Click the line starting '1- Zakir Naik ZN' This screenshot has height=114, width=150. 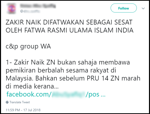point(68,62)
